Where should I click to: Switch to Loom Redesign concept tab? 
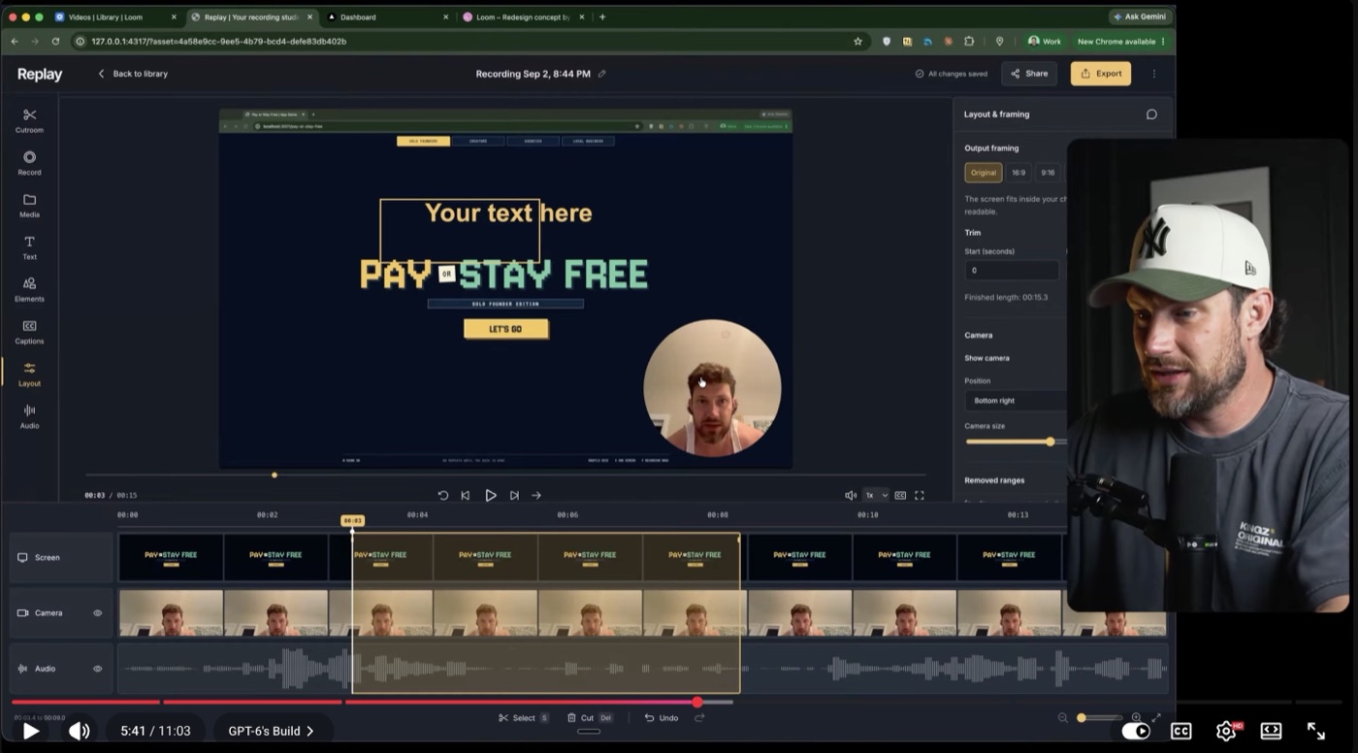click(x=523, y=16)
